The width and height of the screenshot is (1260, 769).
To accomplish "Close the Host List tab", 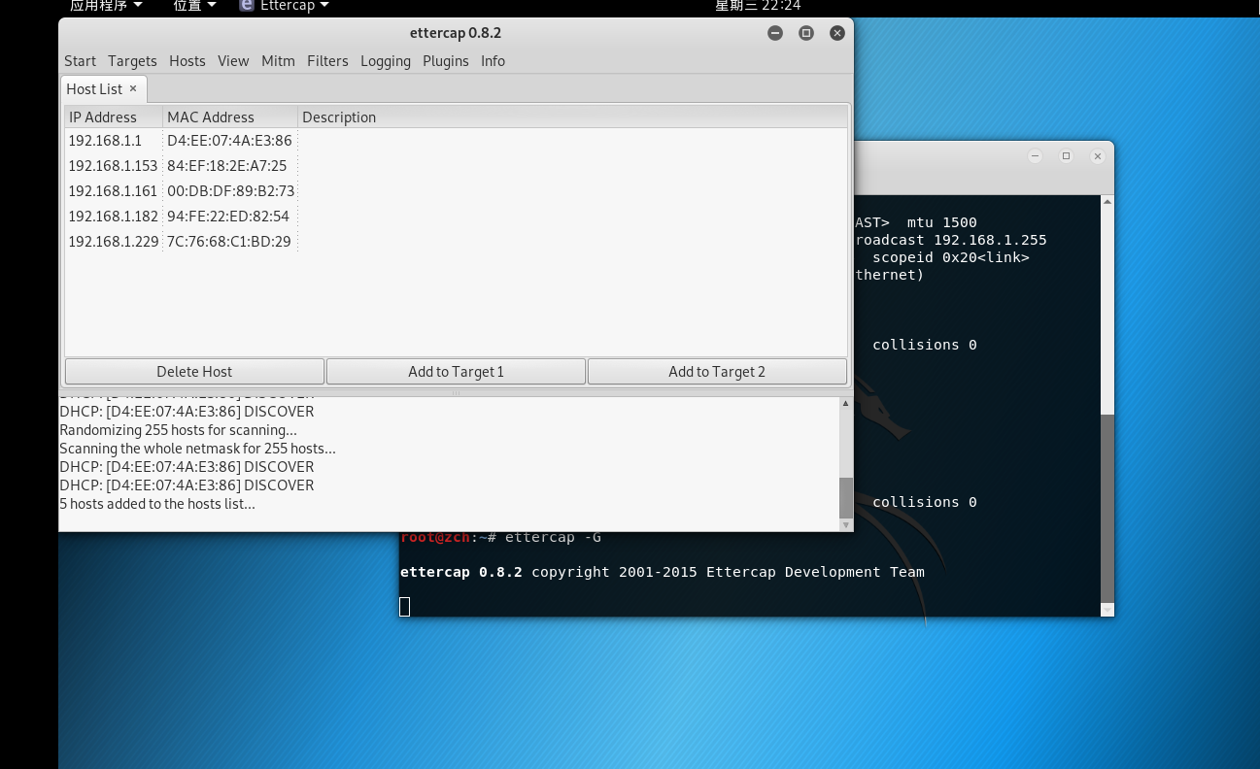I will pos(133,88).
